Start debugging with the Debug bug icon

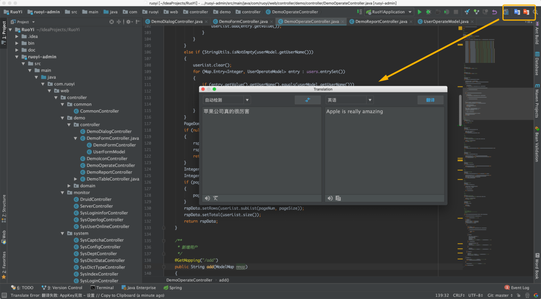tap(428, 12)
